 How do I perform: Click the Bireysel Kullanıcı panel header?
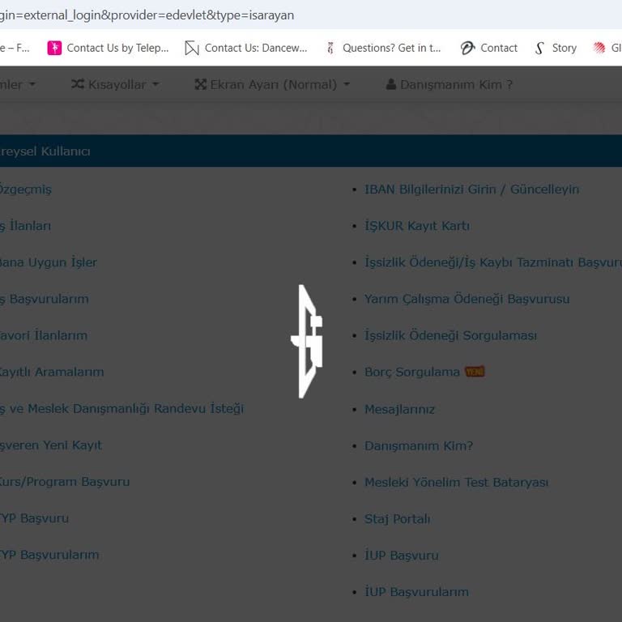pyautogui.click(x=311, y=151)
